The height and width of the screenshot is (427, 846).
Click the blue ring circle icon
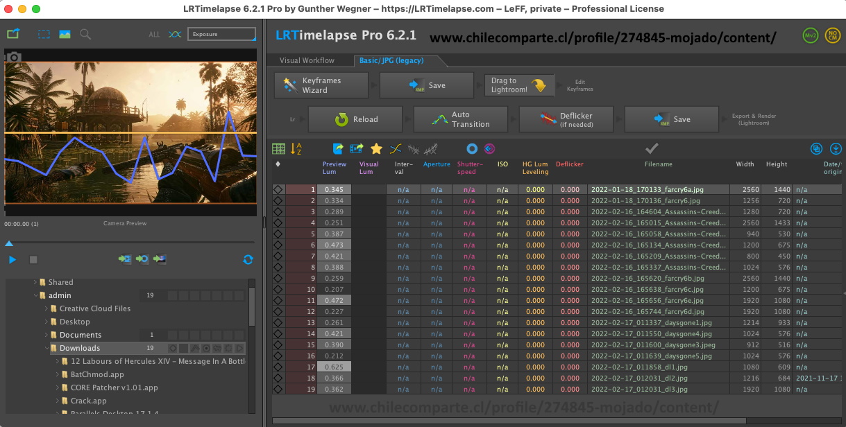pos(472,148)
